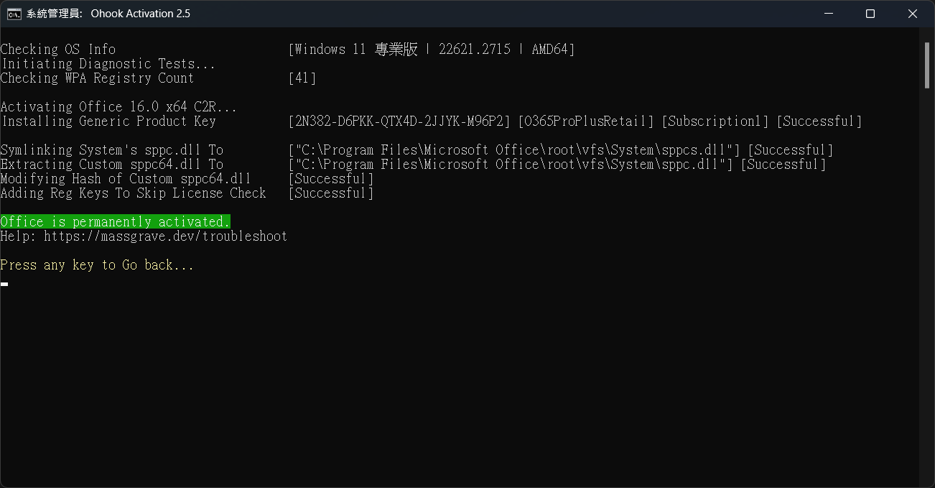Click the "Activating Office 16.0 x64 C2R" line

coord(118,107)
